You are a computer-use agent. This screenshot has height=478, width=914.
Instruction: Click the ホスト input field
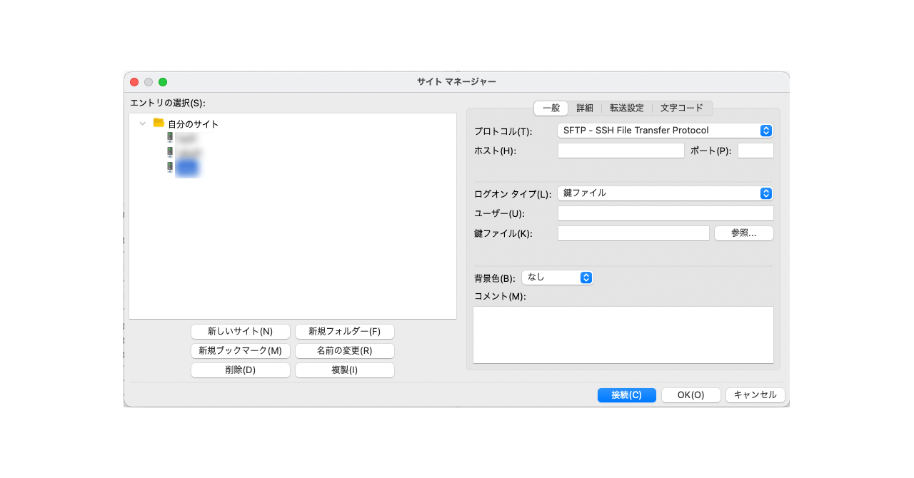[621, 151]
